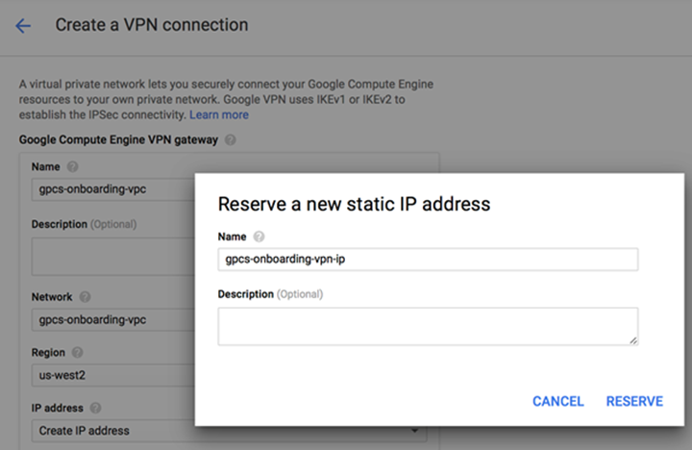
Task: Focus the gpcs-onboarding-vpn-ip name field
Action: point(428,260)
